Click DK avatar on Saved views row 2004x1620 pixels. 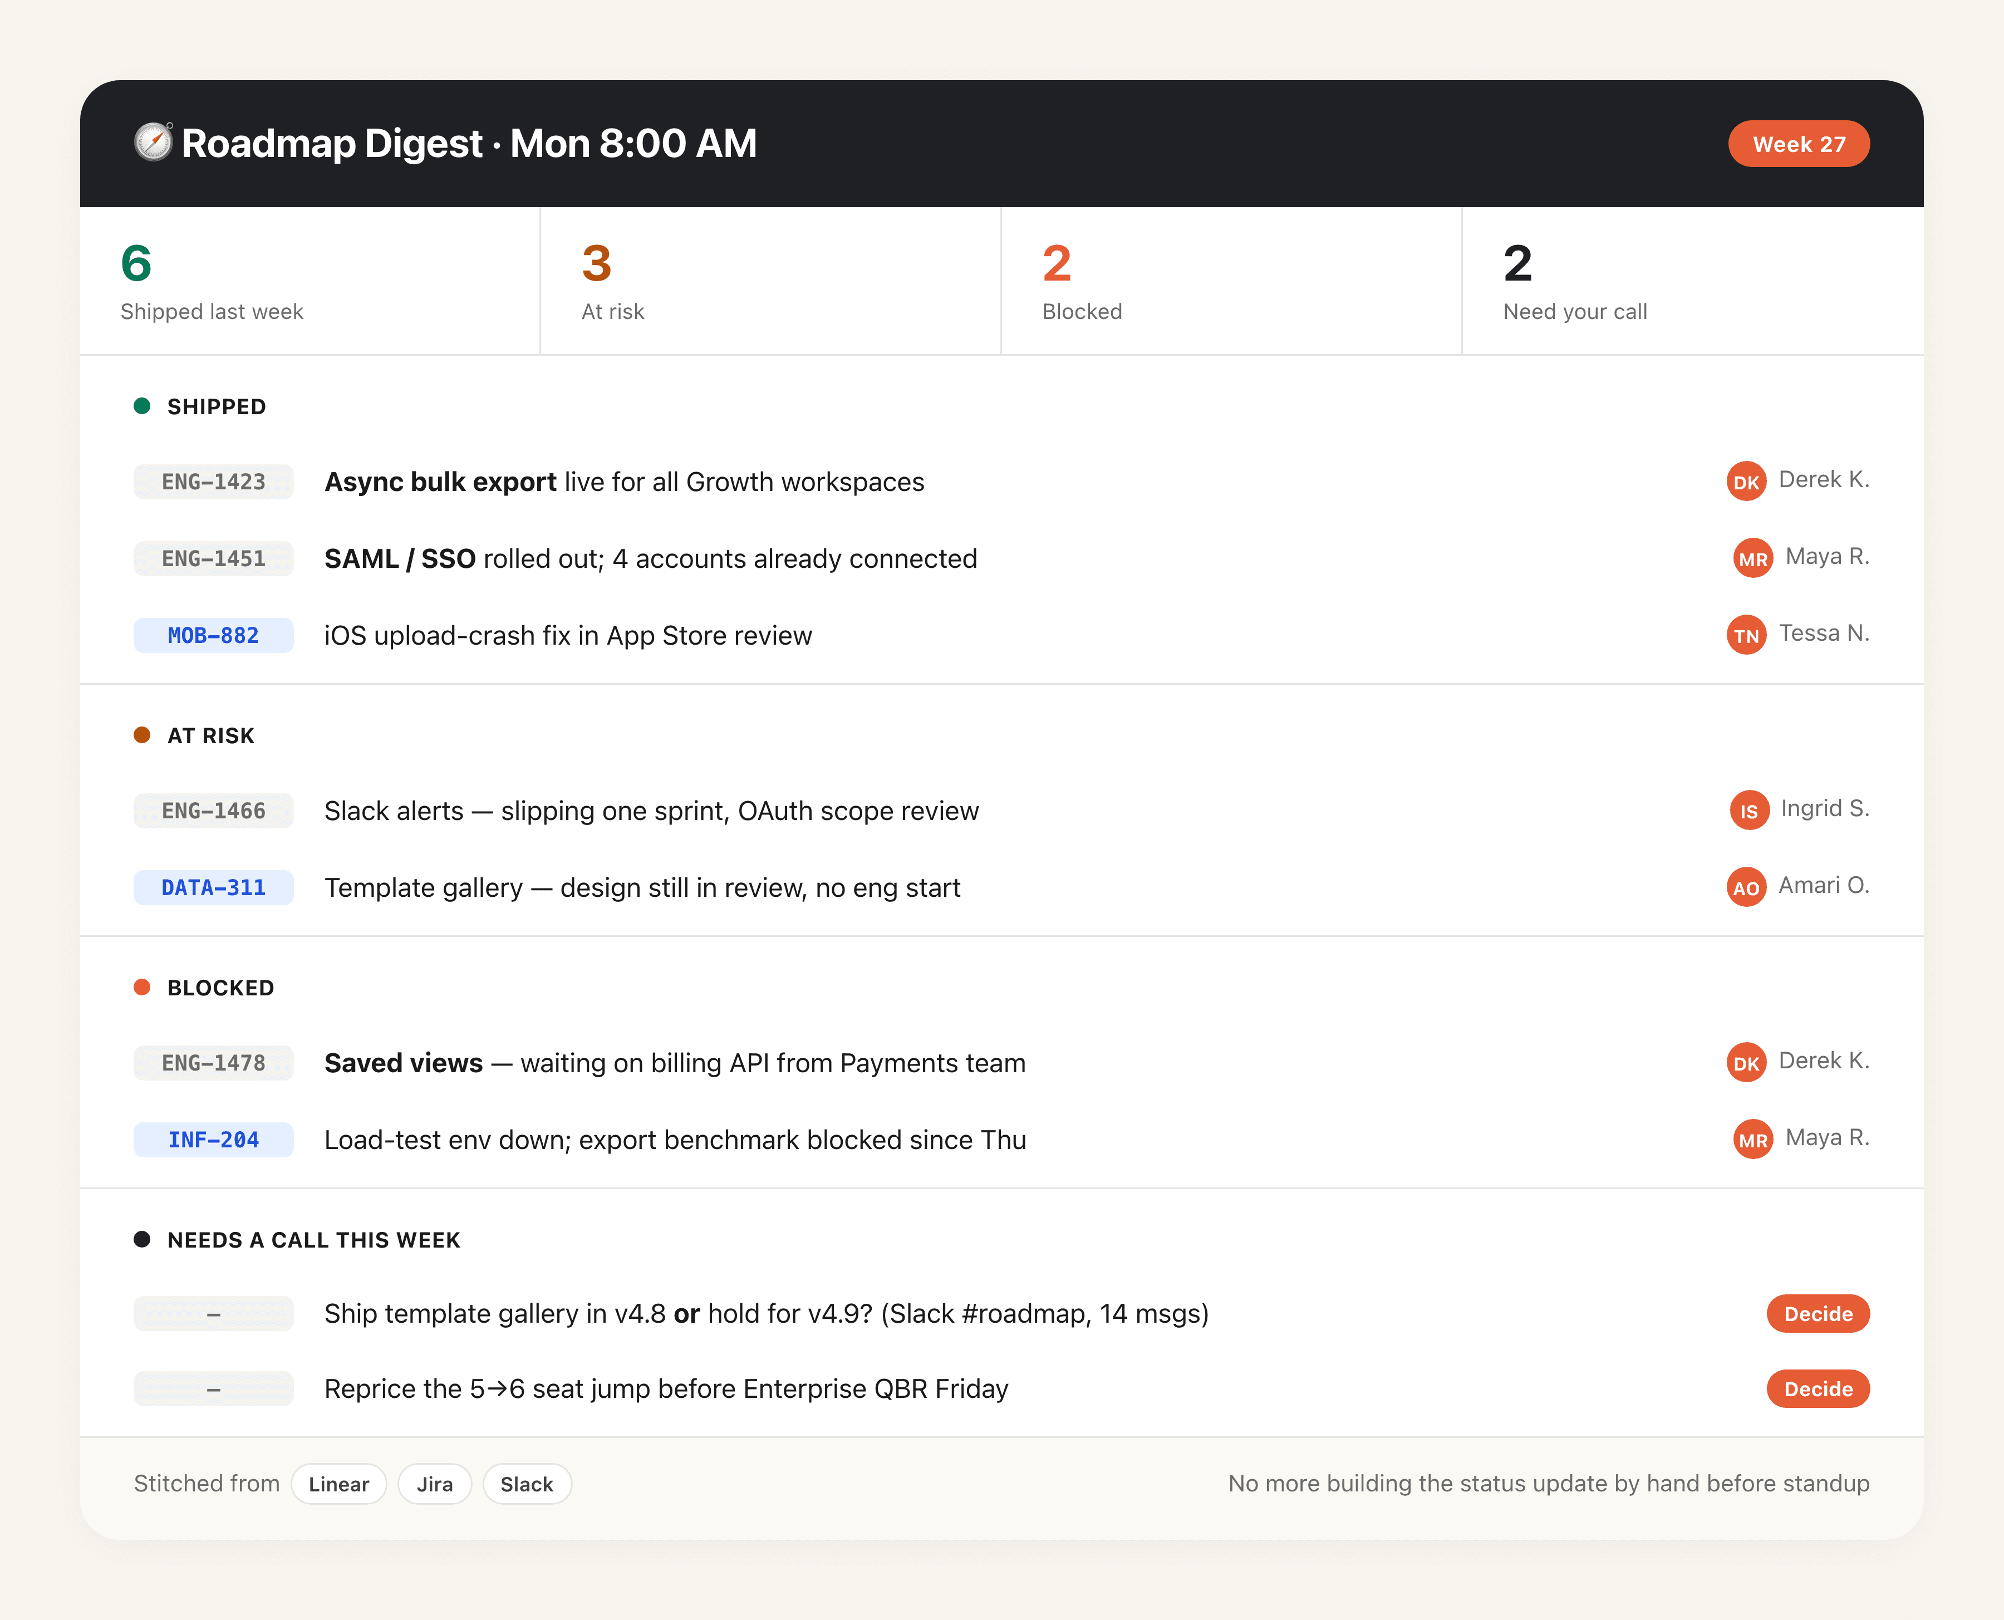(x=1746, y=1063)
